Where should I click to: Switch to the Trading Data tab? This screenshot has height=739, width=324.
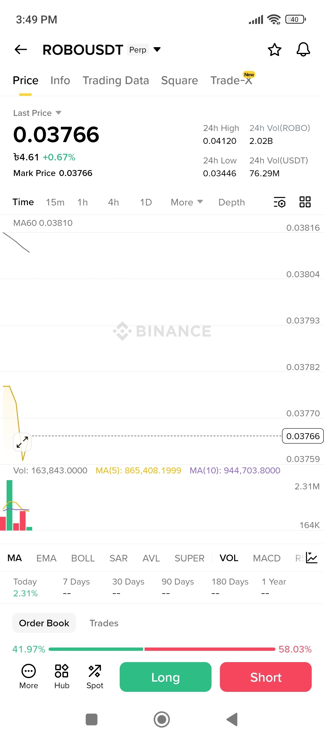116,81
